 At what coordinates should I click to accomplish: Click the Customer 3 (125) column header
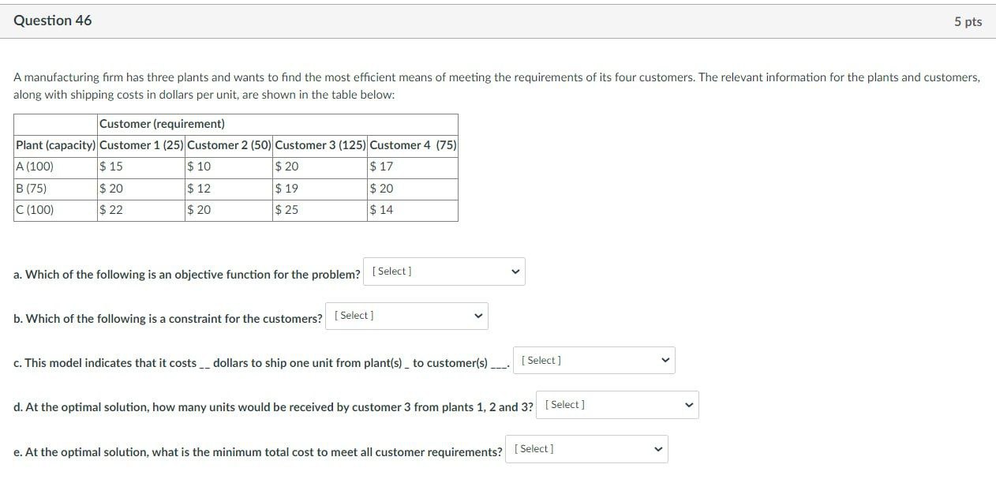(320, 146)
